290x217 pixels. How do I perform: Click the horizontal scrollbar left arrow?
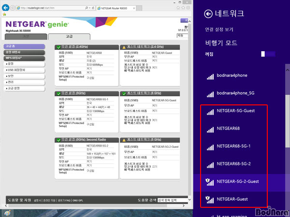coord(6,206)
